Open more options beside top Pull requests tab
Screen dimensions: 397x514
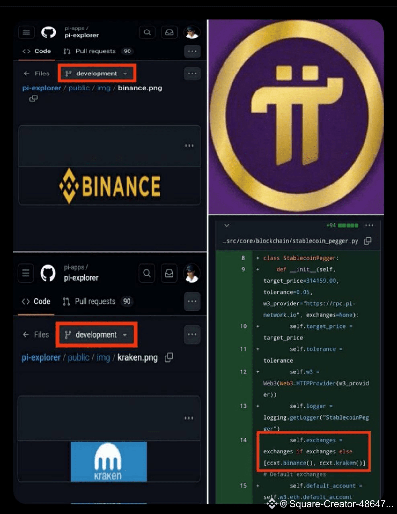point(192,51)
